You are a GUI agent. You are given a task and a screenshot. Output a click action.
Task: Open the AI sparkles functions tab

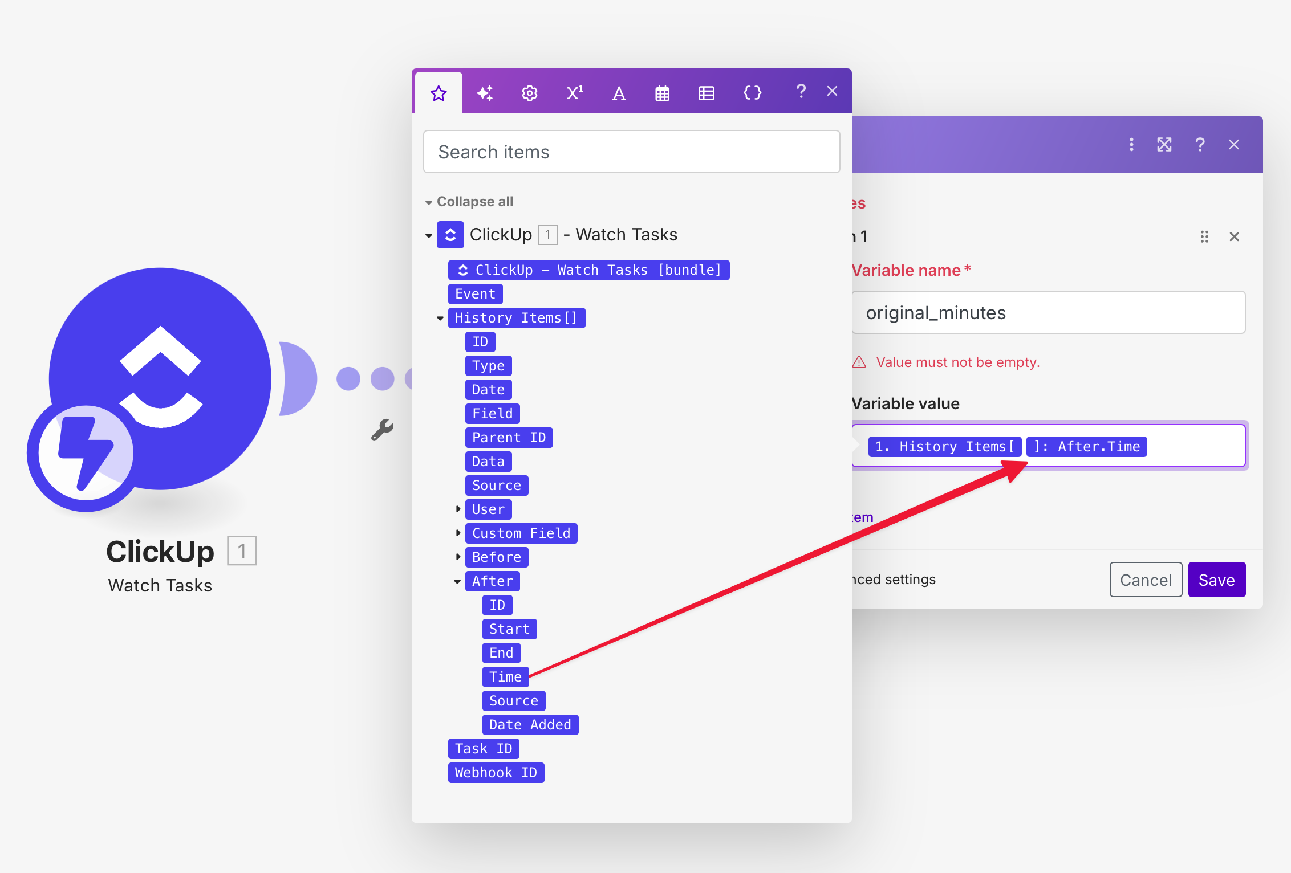click(485, 93)
